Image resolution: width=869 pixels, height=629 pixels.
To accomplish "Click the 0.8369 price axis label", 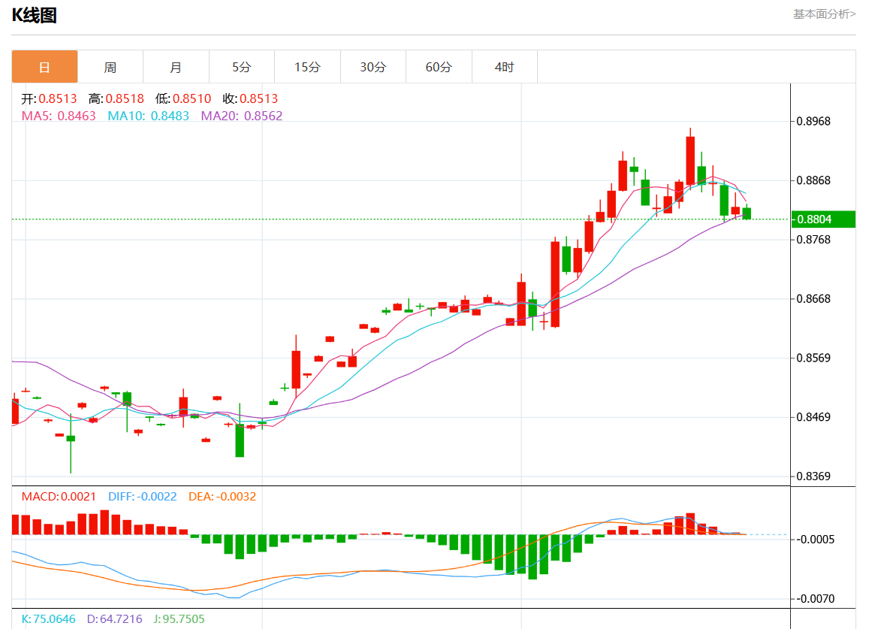I will [813, 476].
